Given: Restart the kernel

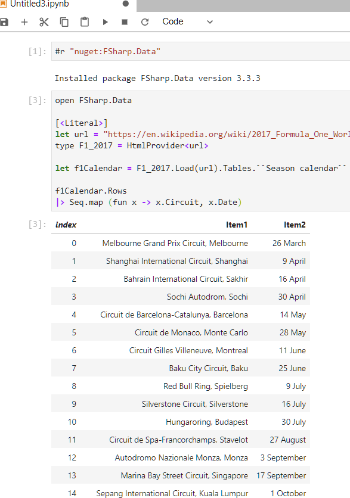Looking at the screenshot, I should coord(145,21).
